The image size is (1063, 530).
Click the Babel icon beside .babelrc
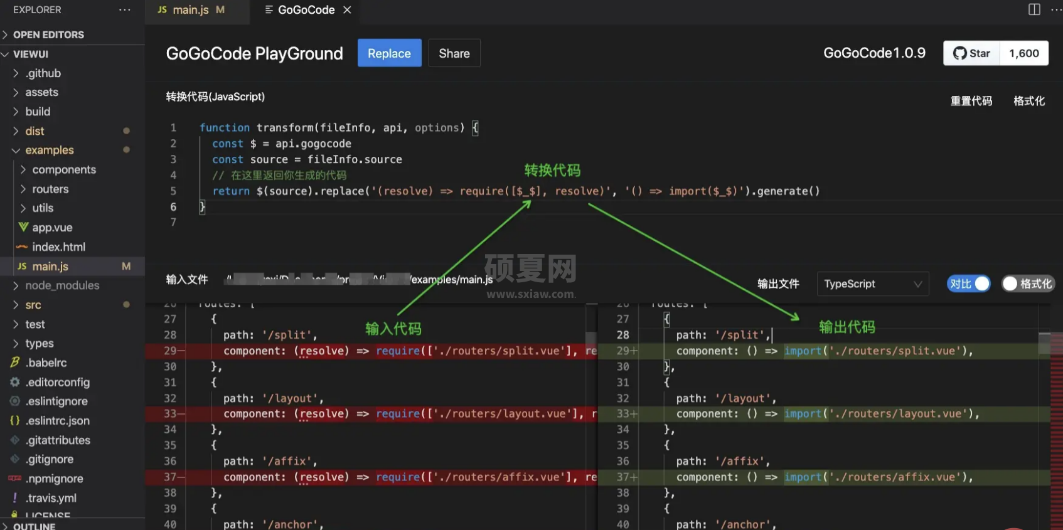pos(15,363)
